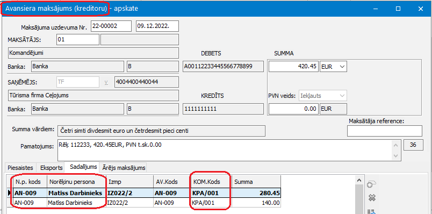This screenshot has height=214, width=432.
Task: Click the table scrollbar up arrow
Action: click(359, 180)
